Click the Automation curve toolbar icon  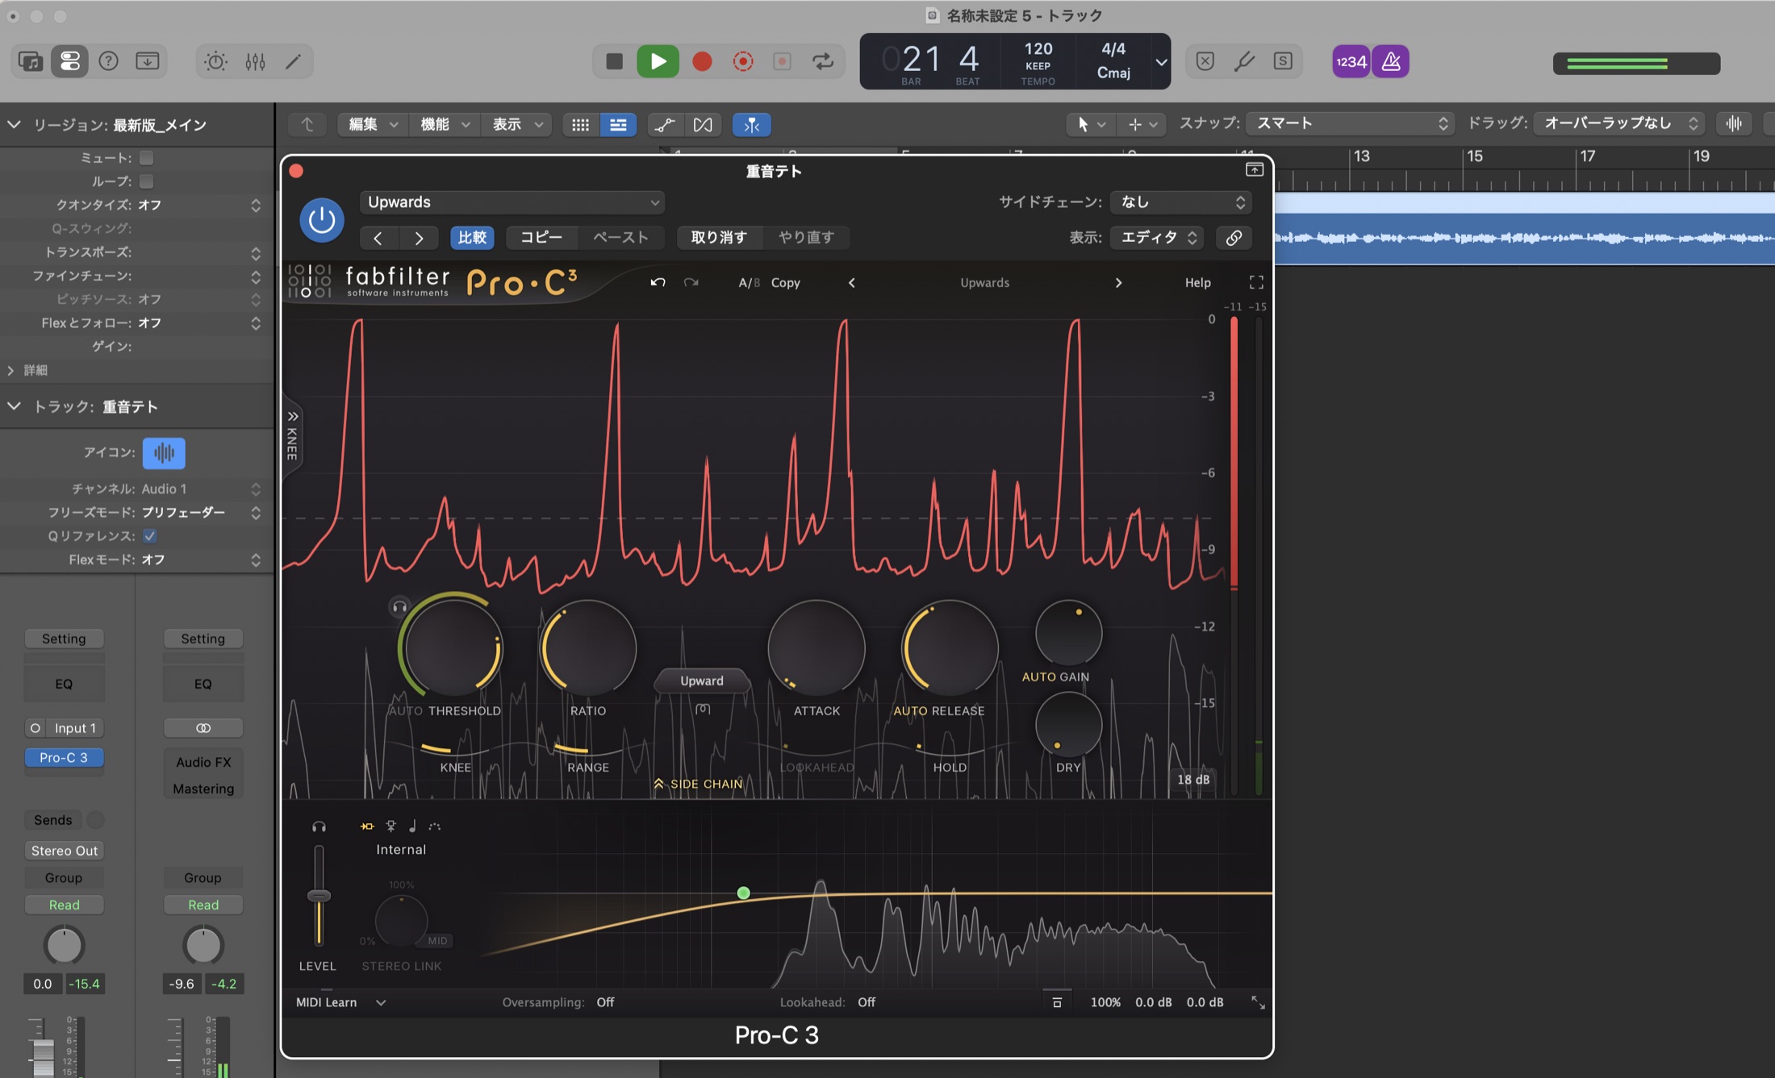click(x=664, y=125)
